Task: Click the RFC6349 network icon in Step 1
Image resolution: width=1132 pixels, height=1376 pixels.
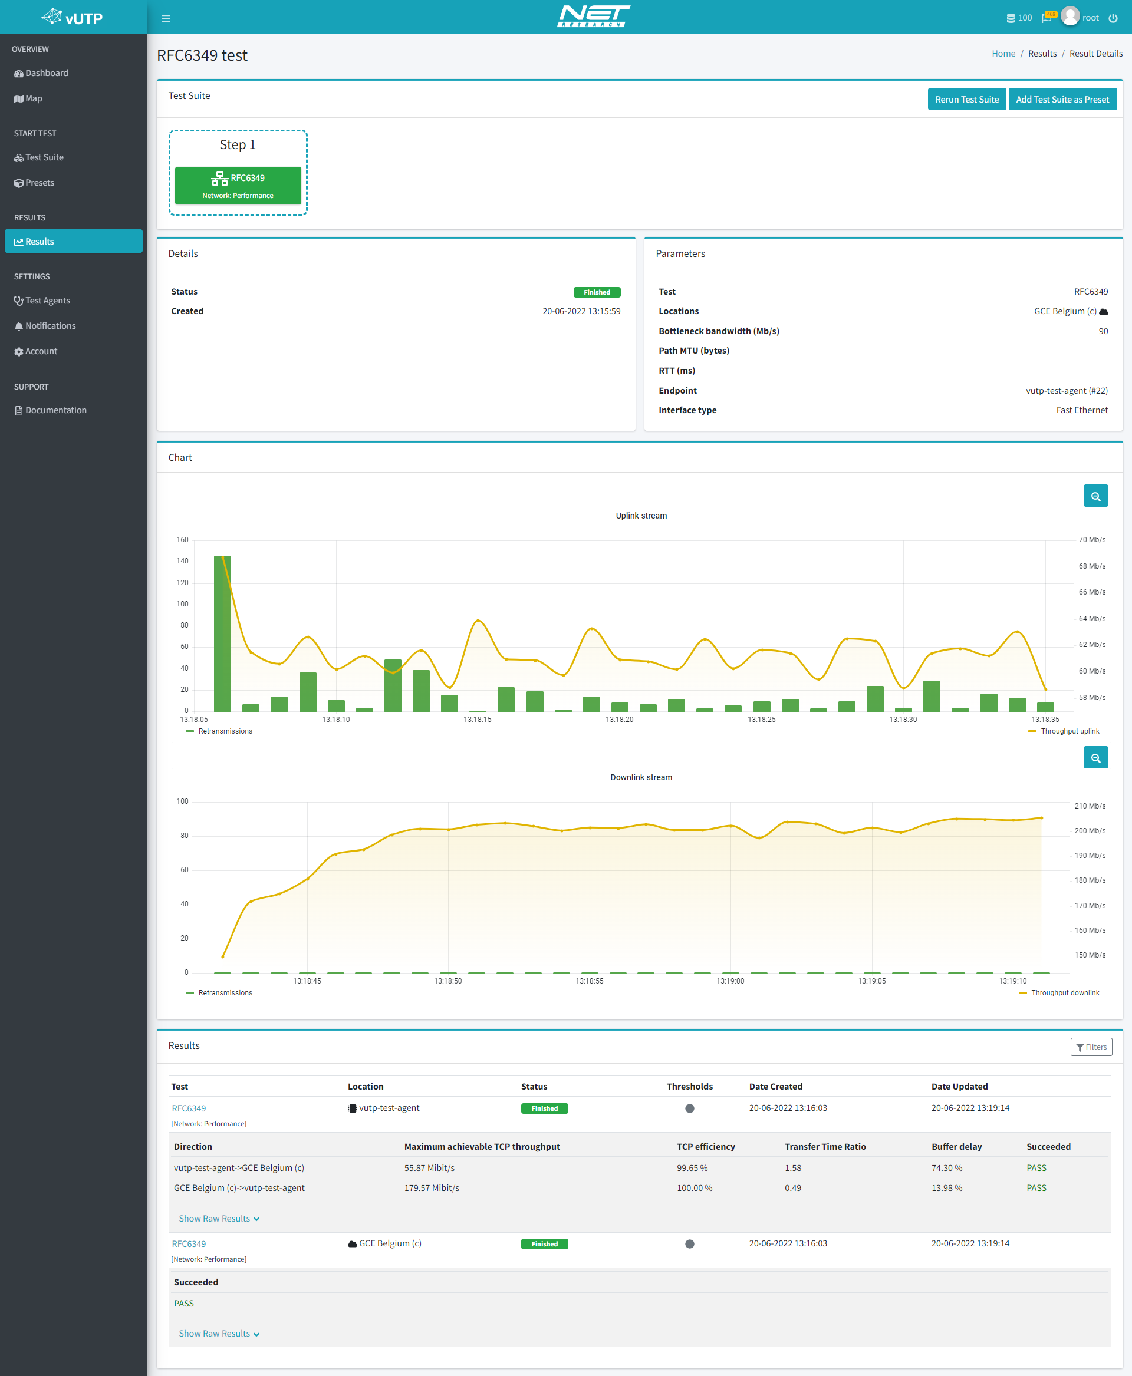Action: pyautogui.click(x=220, y=179)
